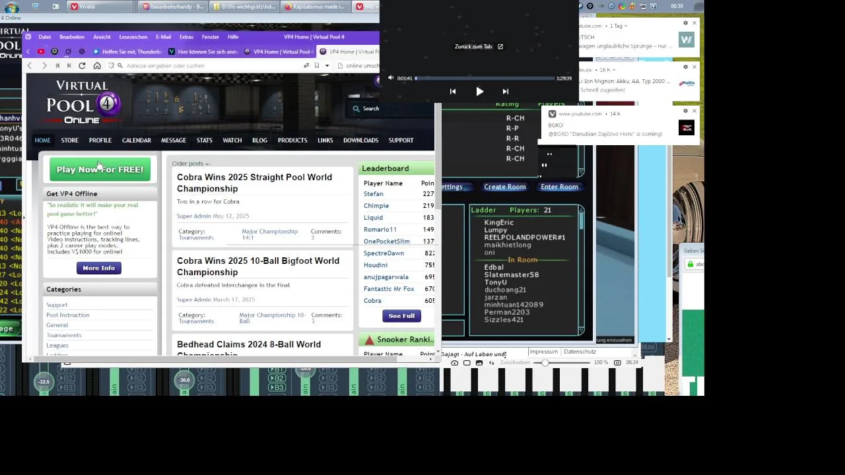This screenshot has height=475, width=845.
Task: Open the Pool Instruction category
Action: click(x=67, y=315)
